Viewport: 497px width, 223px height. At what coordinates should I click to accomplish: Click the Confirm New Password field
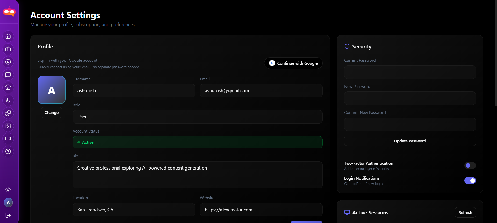pyautogui.click(x=410, y=124)
